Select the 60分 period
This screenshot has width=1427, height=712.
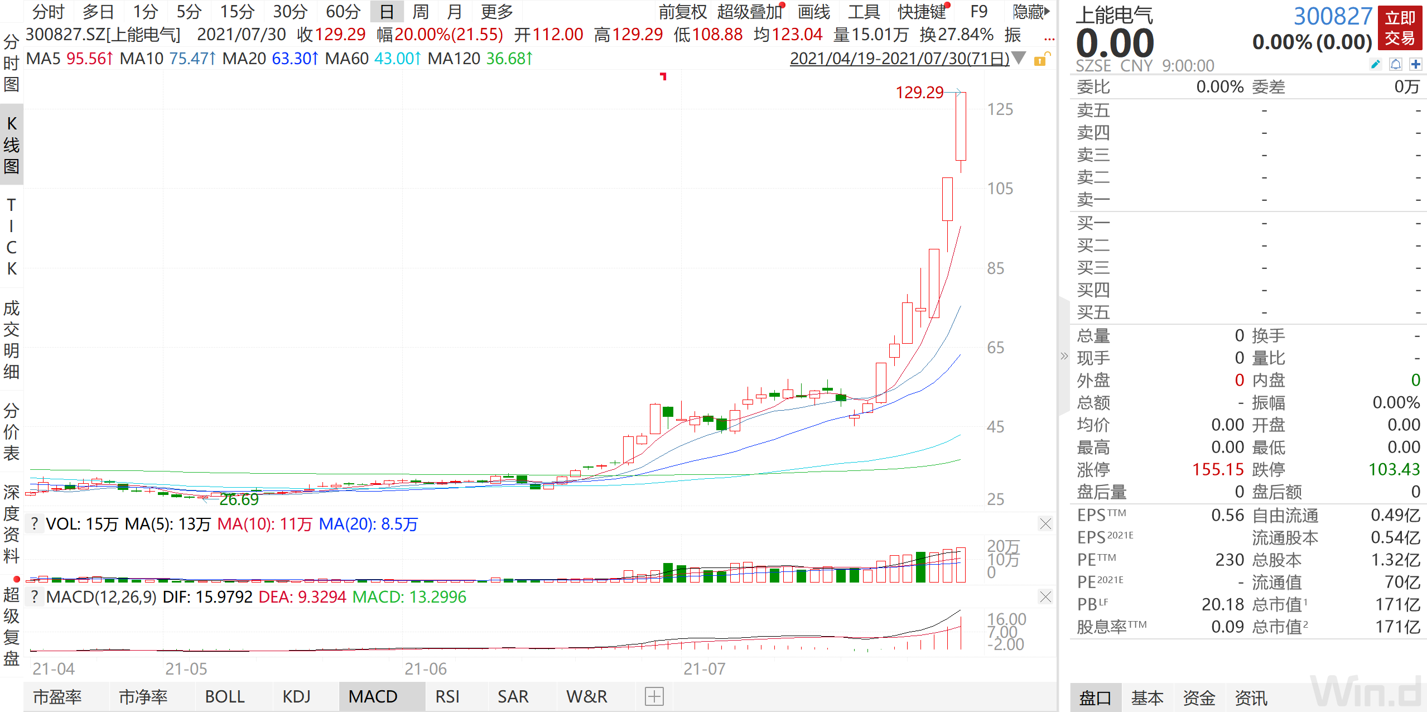344,11
